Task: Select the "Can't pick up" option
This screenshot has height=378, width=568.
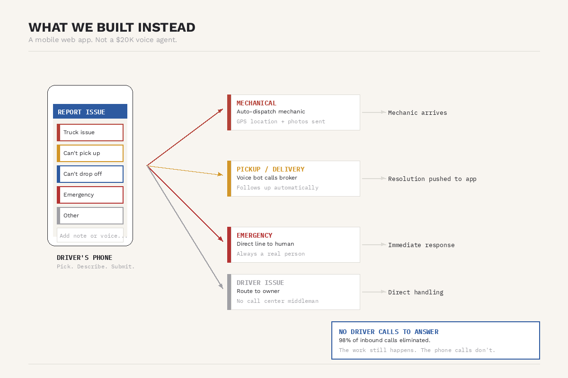Action: pyautogui.click(x=90, y=153)
